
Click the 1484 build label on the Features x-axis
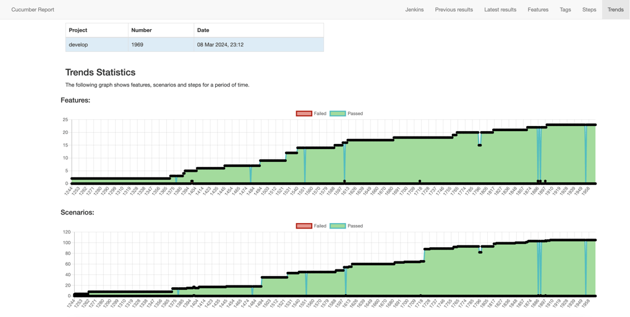coord(250,190)
